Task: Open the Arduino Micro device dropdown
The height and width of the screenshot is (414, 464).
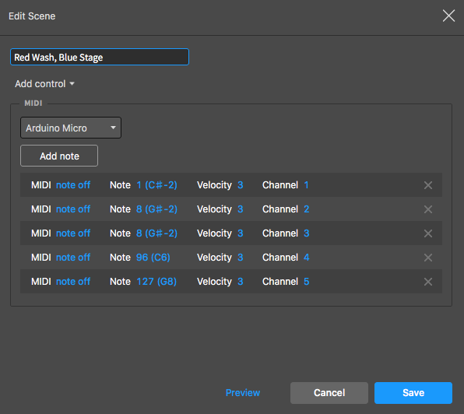Action: (71, 128)
